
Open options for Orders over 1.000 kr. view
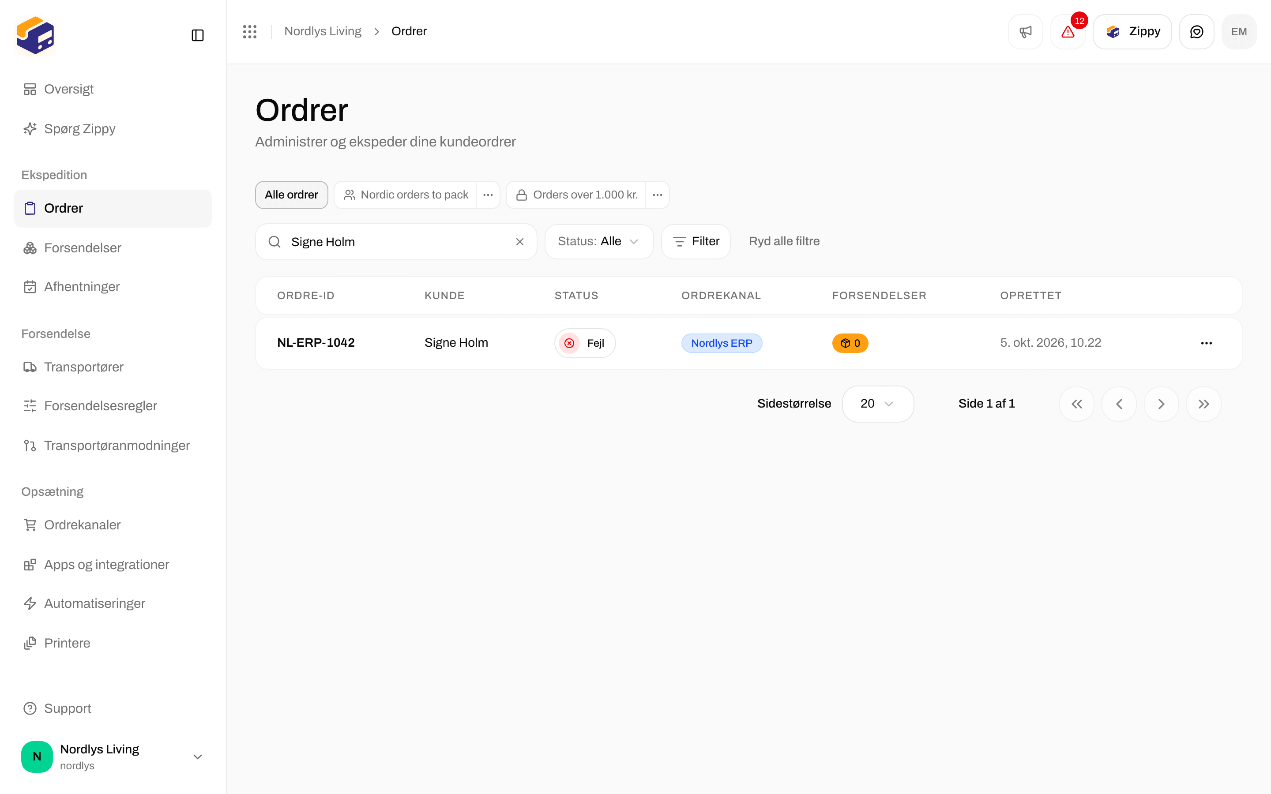(657, 195)
